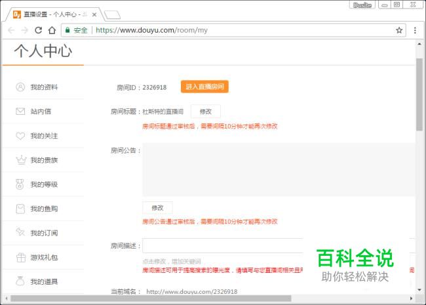Reload the page with refresh icon
426x305 pixels.
(38, 30)
